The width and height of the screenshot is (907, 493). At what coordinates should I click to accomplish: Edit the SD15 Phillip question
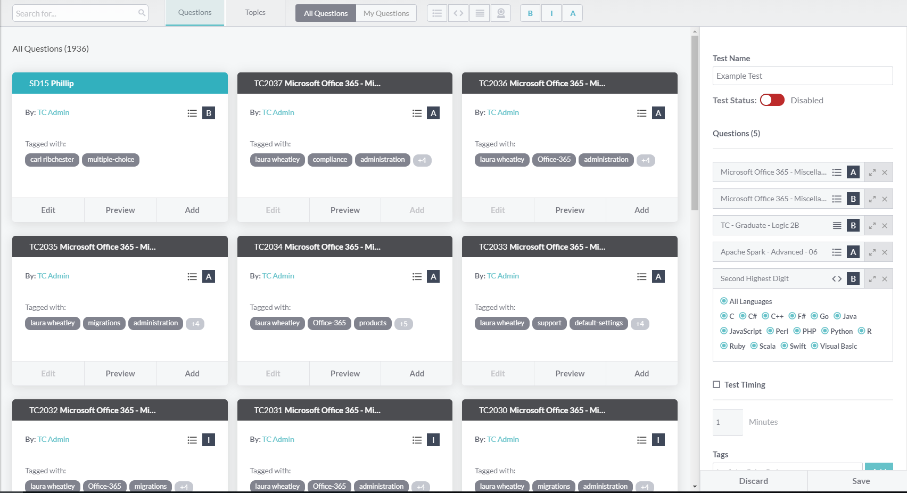coord(48,210)
